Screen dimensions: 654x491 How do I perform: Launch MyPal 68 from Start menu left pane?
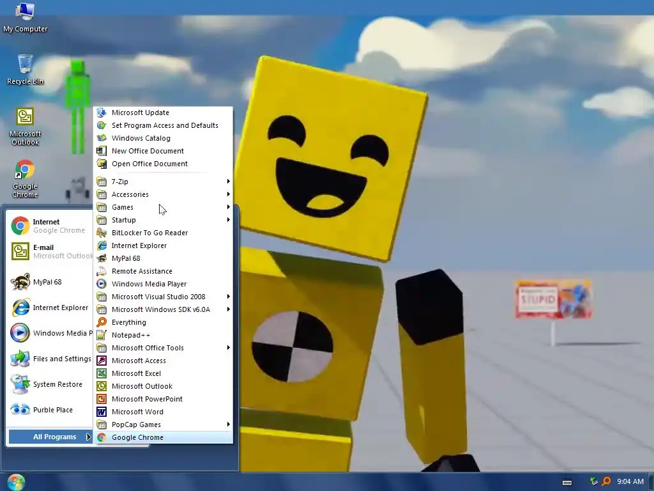[50, 282]
